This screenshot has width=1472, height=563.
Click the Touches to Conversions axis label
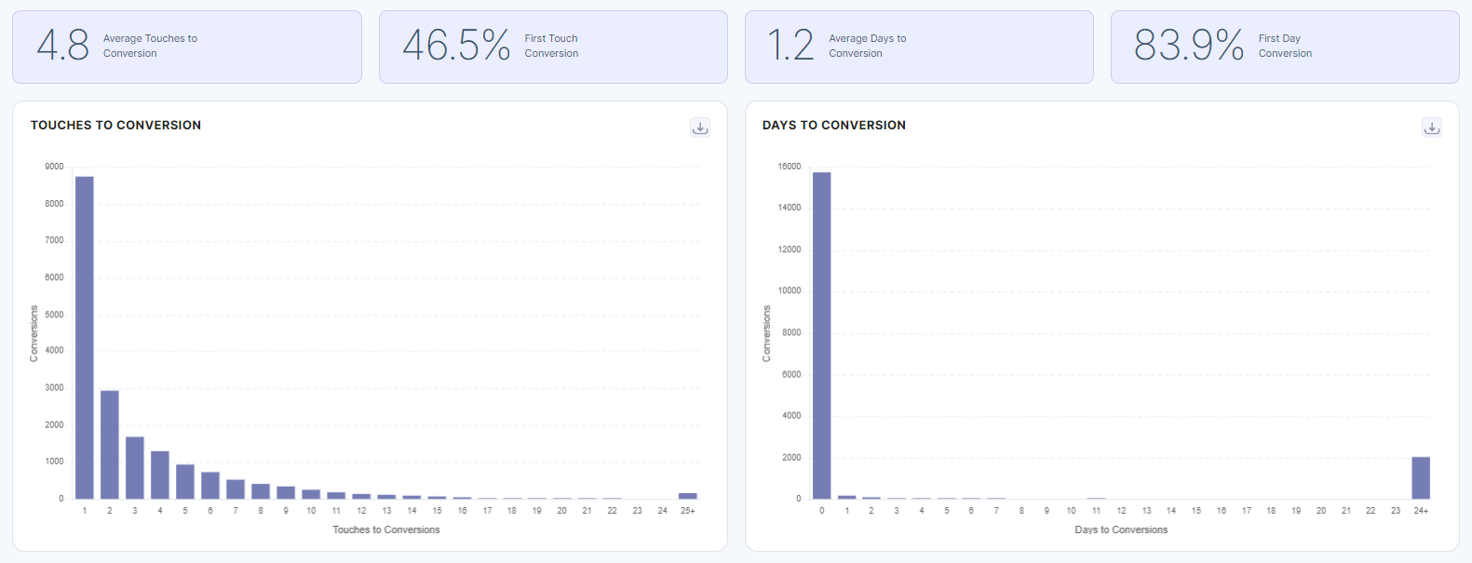(385, 529)
